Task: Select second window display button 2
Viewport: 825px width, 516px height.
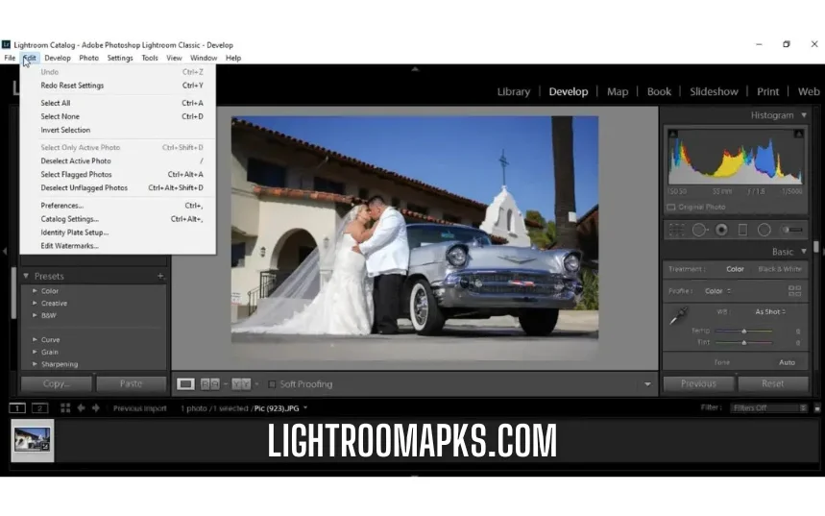Action: pos(40,408)
